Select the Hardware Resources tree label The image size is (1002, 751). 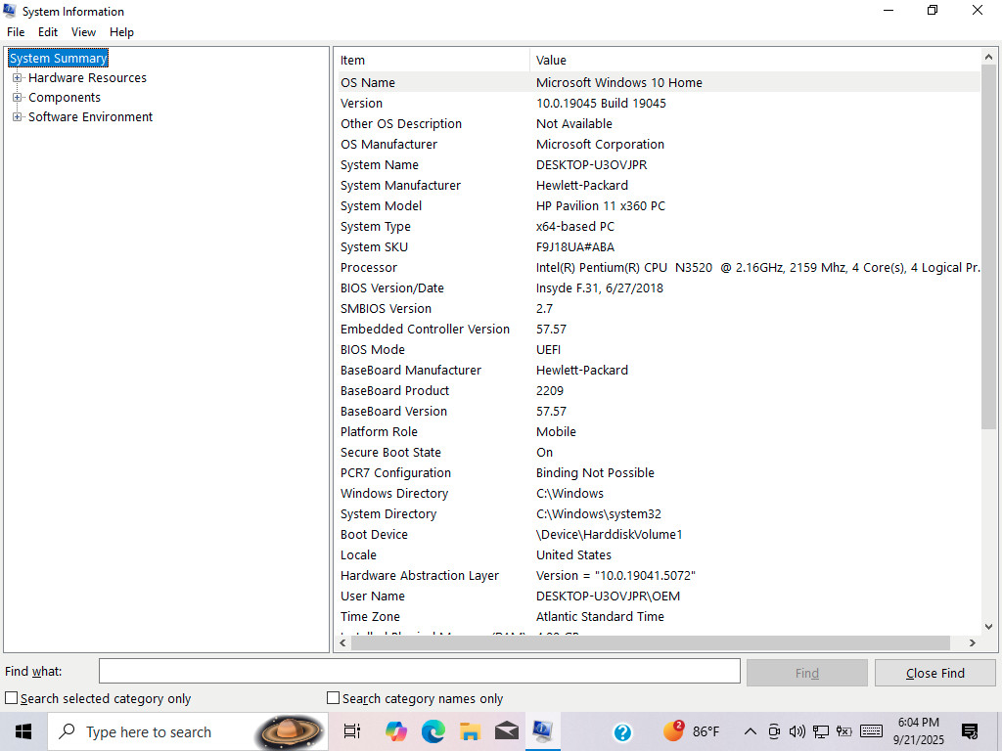[87, 78]
